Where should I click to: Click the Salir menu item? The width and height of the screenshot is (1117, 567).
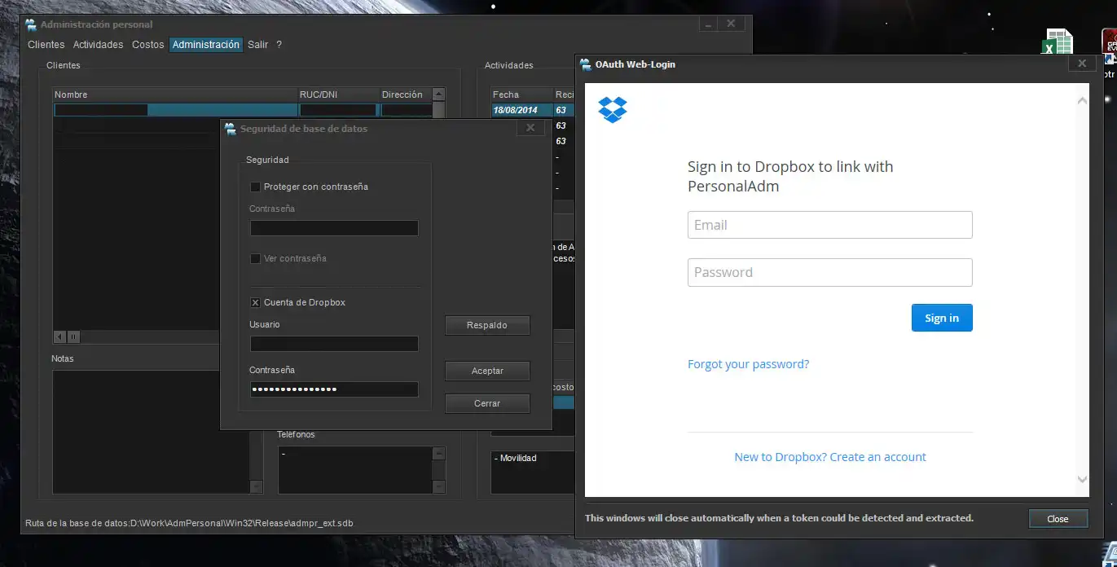[258, 45]
